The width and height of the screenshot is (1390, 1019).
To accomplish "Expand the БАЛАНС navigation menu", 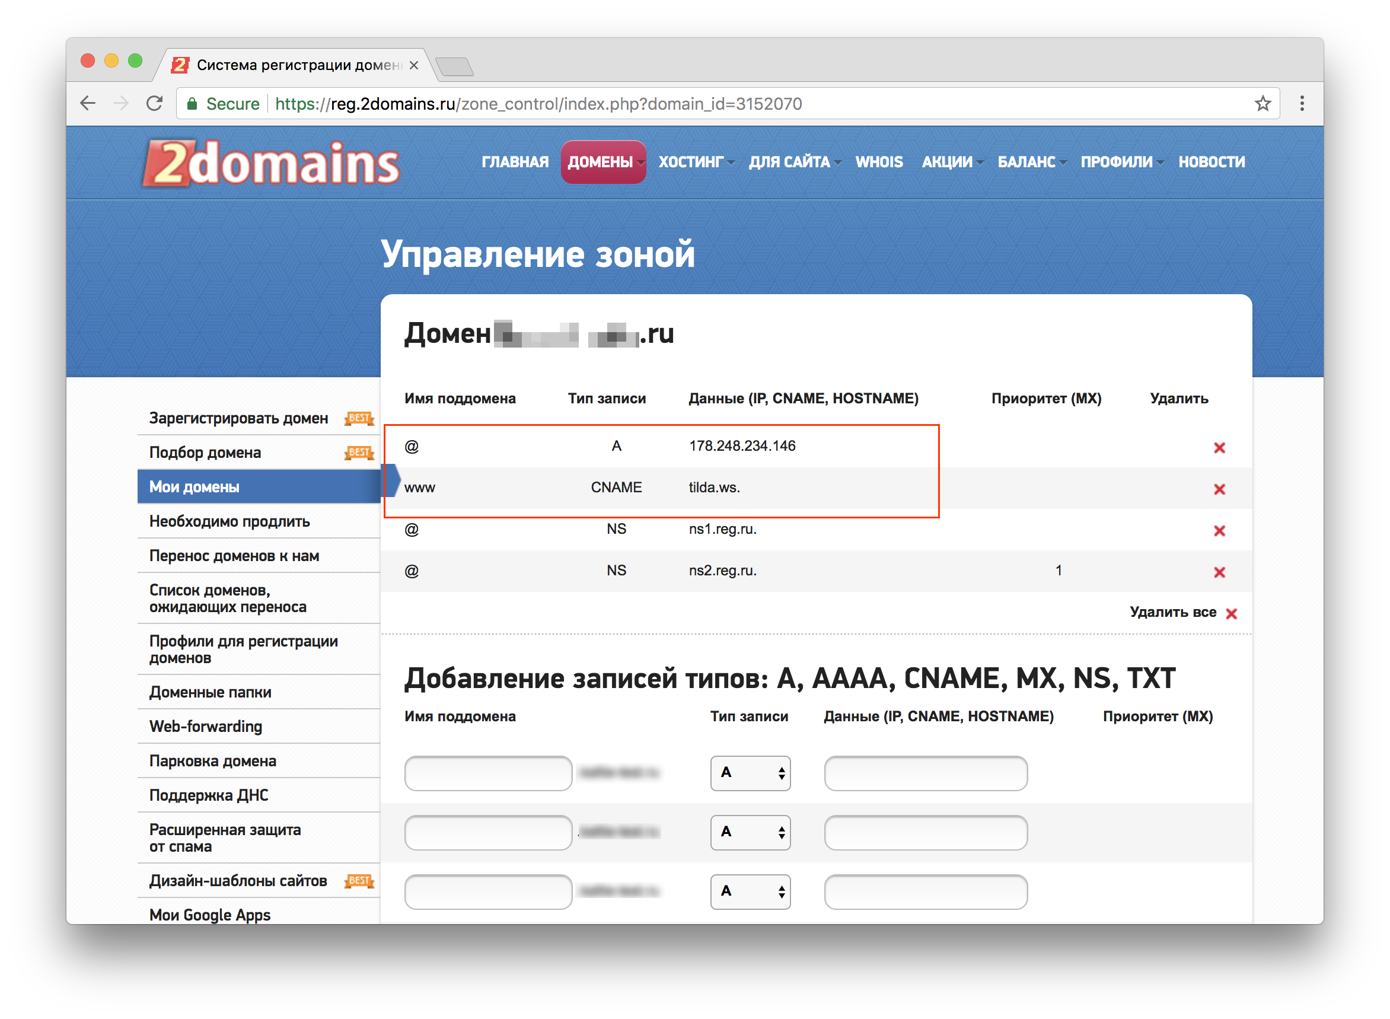I will click(1032, 163).
